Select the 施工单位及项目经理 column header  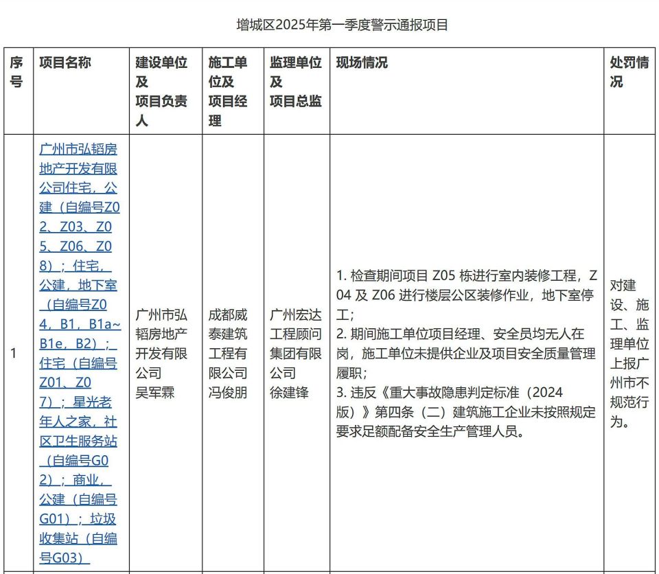point(233,91)
